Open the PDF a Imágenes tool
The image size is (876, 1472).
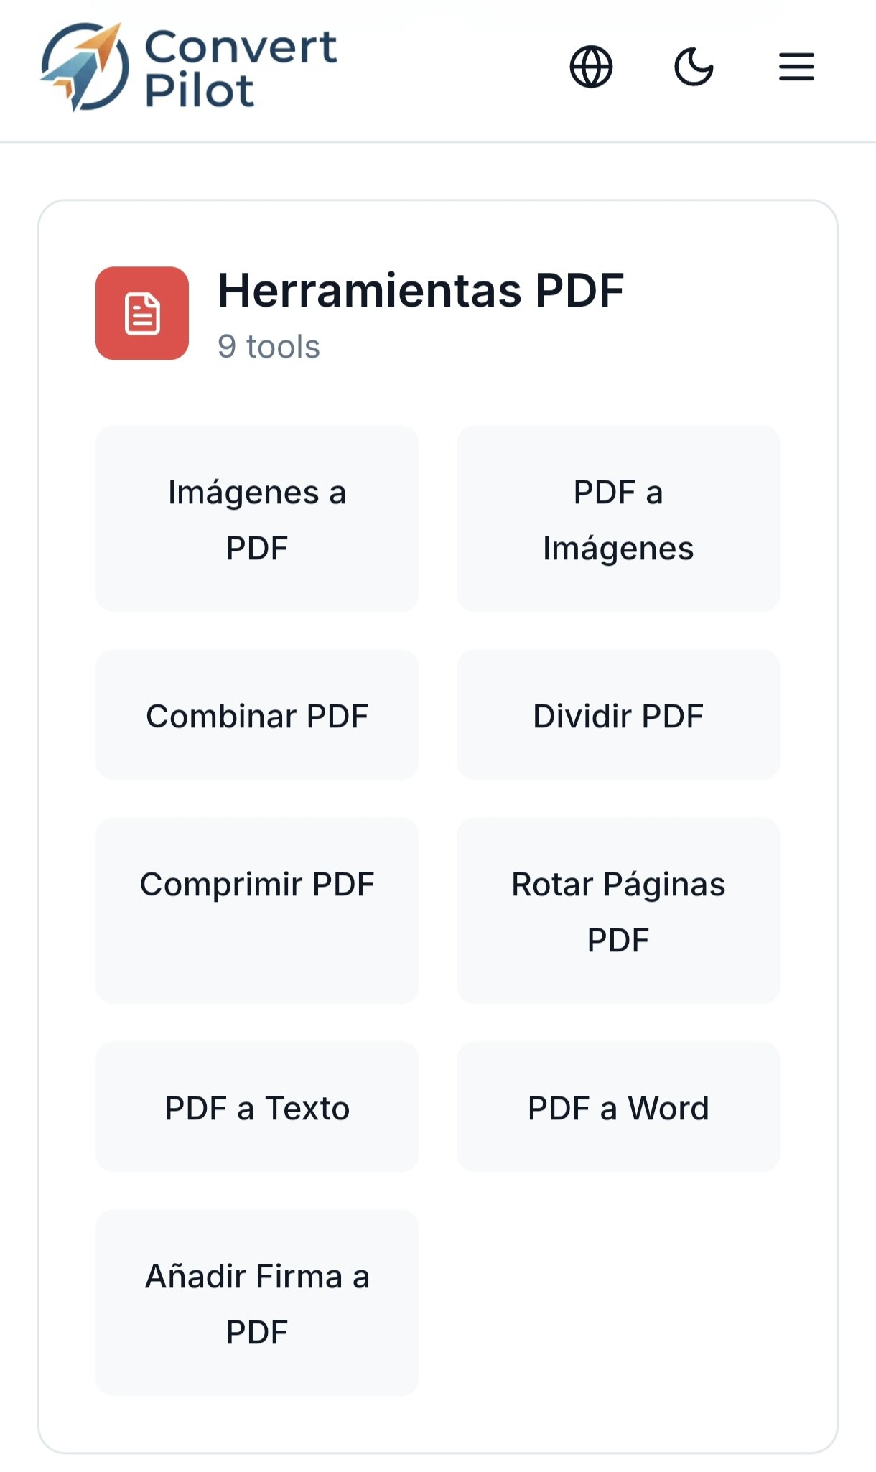coord(618,518)
